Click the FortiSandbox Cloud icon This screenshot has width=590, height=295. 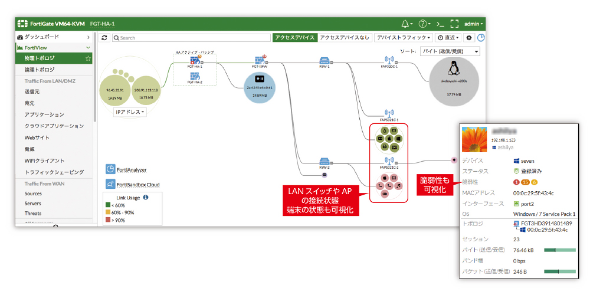[x=110, y=184]
